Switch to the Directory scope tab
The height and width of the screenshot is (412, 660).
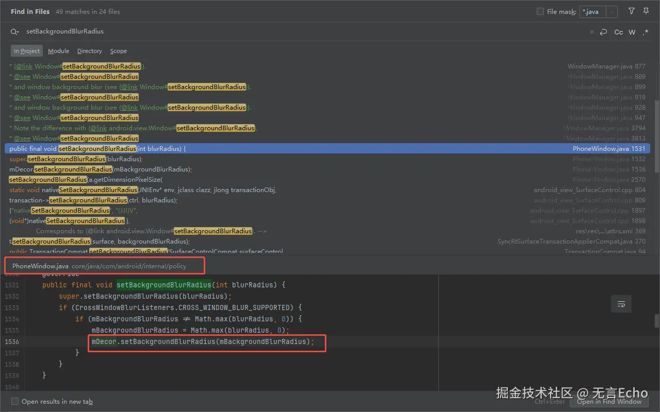pyautogui.click(x=90, y=51)
